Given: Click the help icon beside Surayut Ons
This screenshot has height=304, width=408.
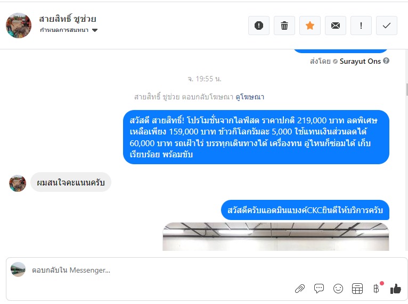Looking at the screenshot, I should 386,61.
